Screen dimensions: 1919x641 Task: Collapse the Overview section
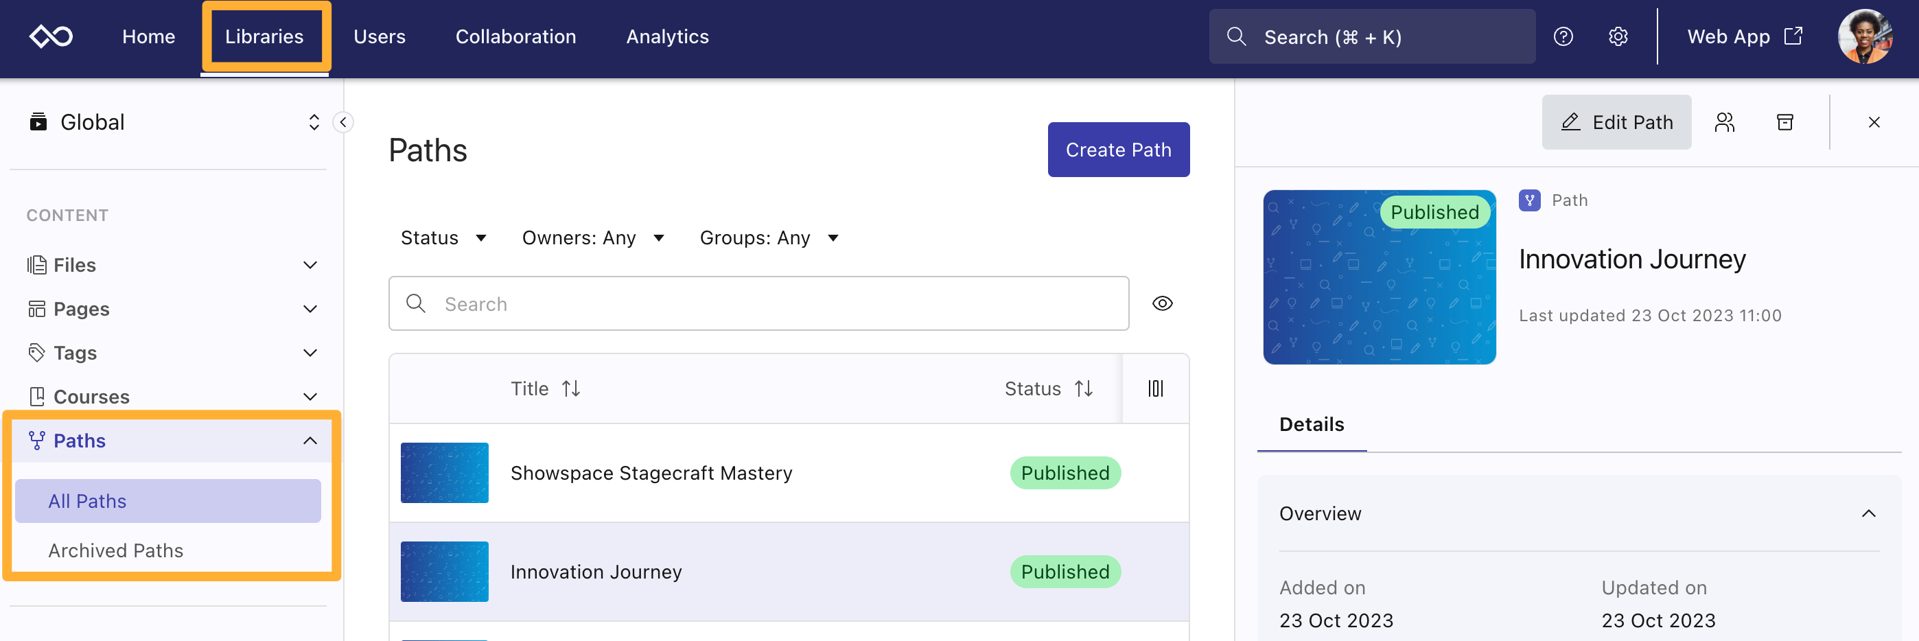click(1868, 514)
